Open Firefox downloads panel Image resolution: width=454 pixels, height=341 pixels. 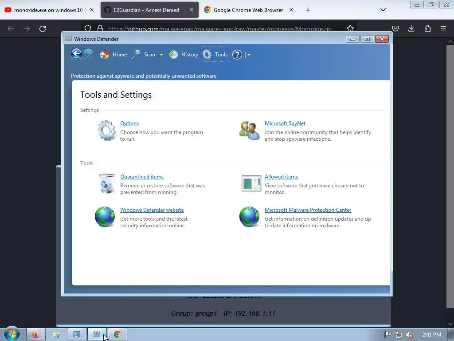click(x=411, y=28)
